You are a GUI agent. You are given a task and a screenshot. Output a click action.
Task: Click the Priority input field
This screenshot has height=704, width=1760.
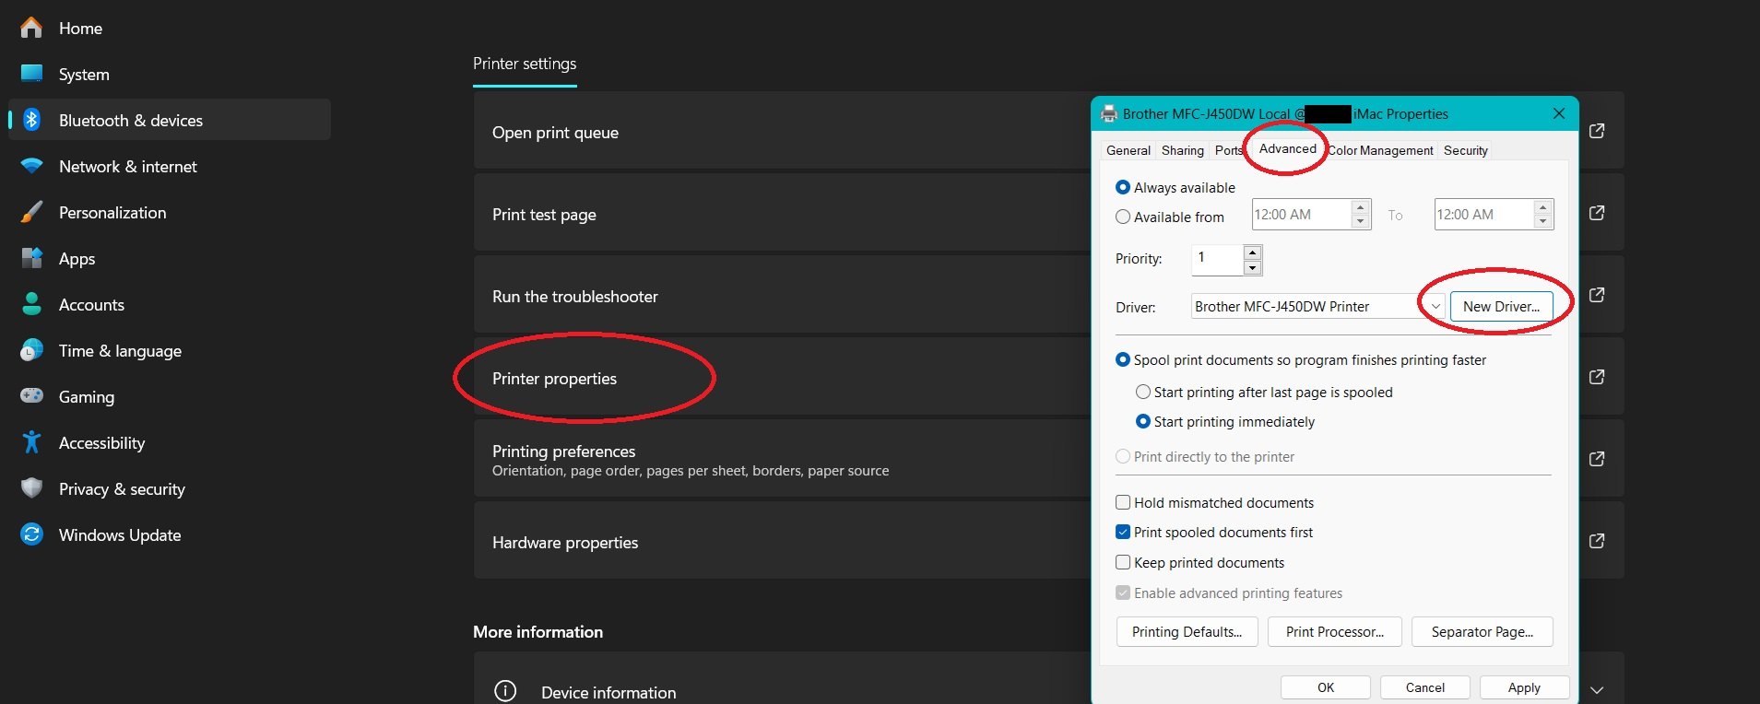point(1217,260)
